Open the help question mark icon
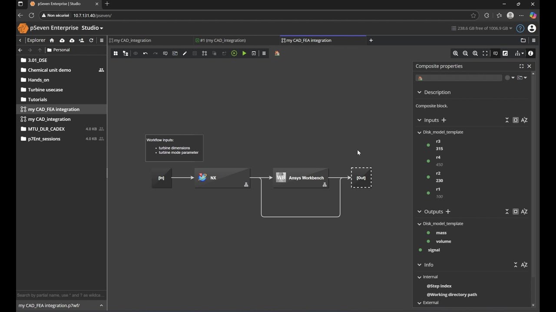 (x=520, y=28)
